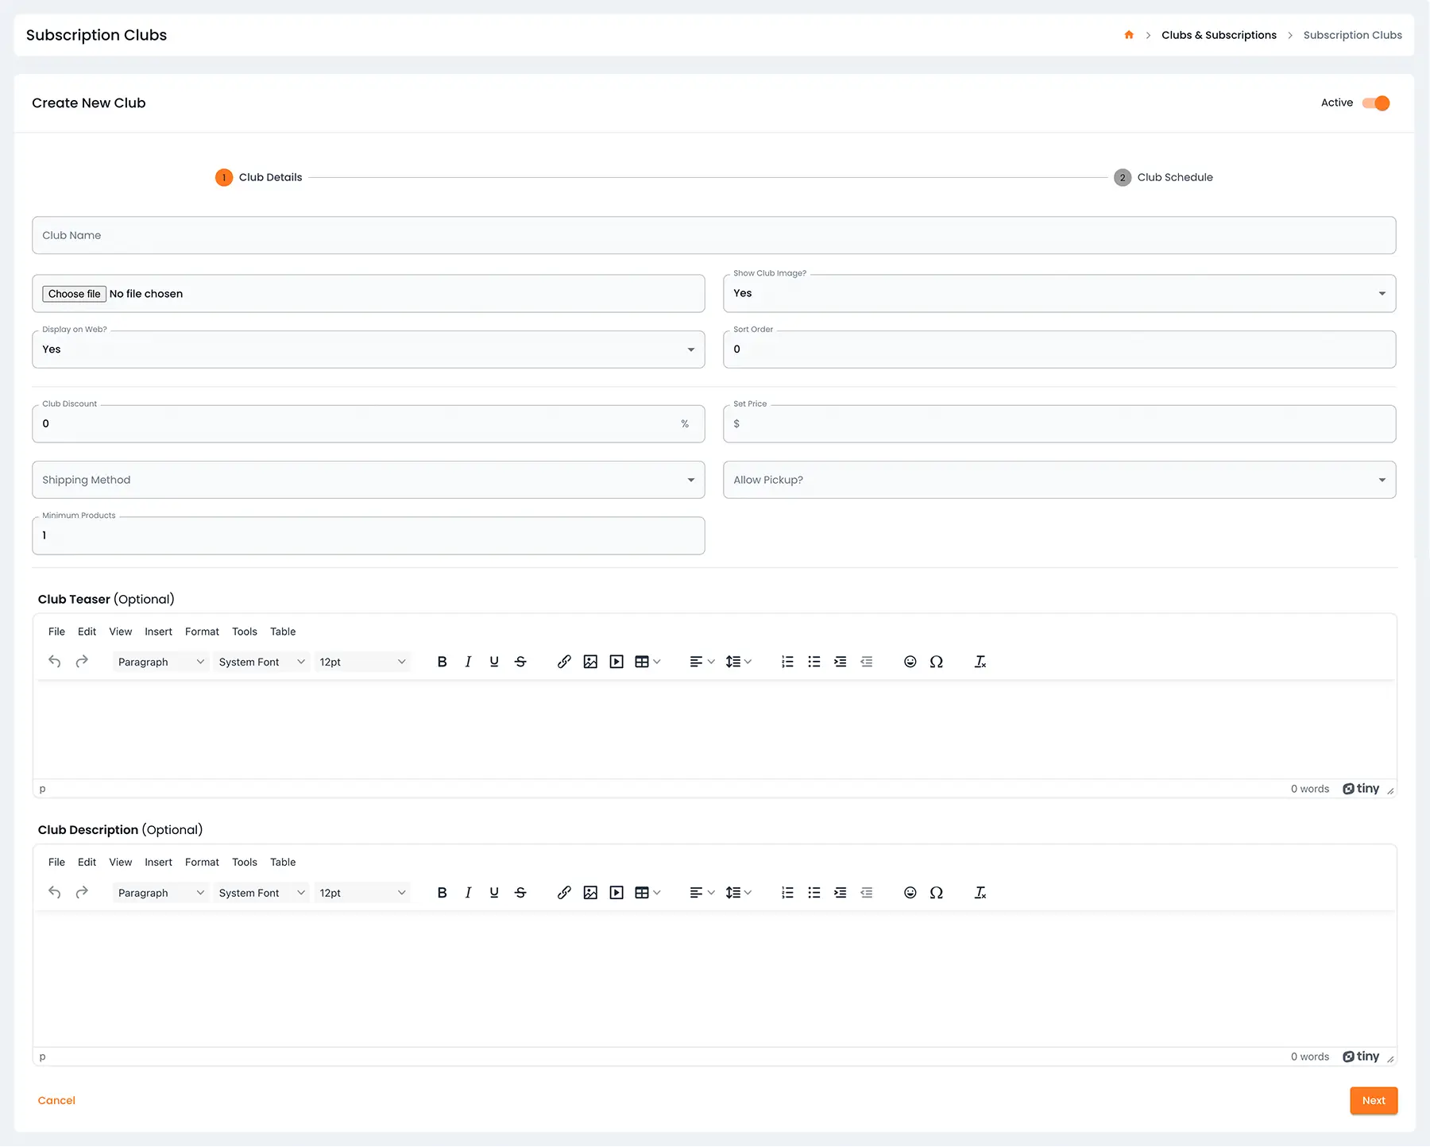1430x1147 pixels.
Task: Toggle the Active switch
Action: point(1376,103)
